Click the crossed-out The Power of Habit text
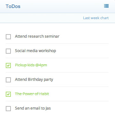The height and width of the screenshot is (115, 115). [32, 94]
